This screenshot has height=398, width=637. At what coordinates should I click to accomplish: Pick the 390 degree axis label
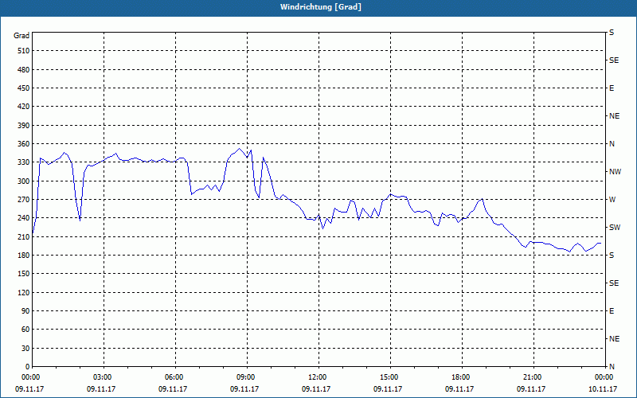coord(24,125)
